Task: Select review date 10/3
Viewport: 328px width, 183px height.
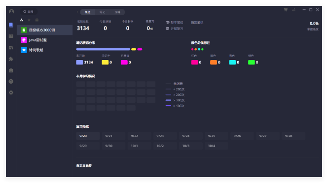Action: coord(191,146)
